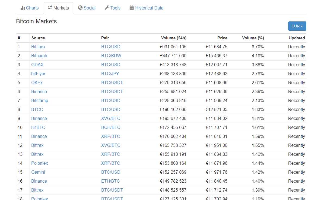Screen dimensions: 321x200
Task: Open the EUR currency dropdown
Action: [297, 26]
